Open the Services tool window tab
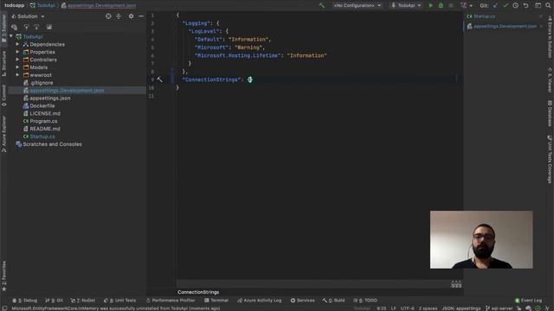 (x=302, y=301)
